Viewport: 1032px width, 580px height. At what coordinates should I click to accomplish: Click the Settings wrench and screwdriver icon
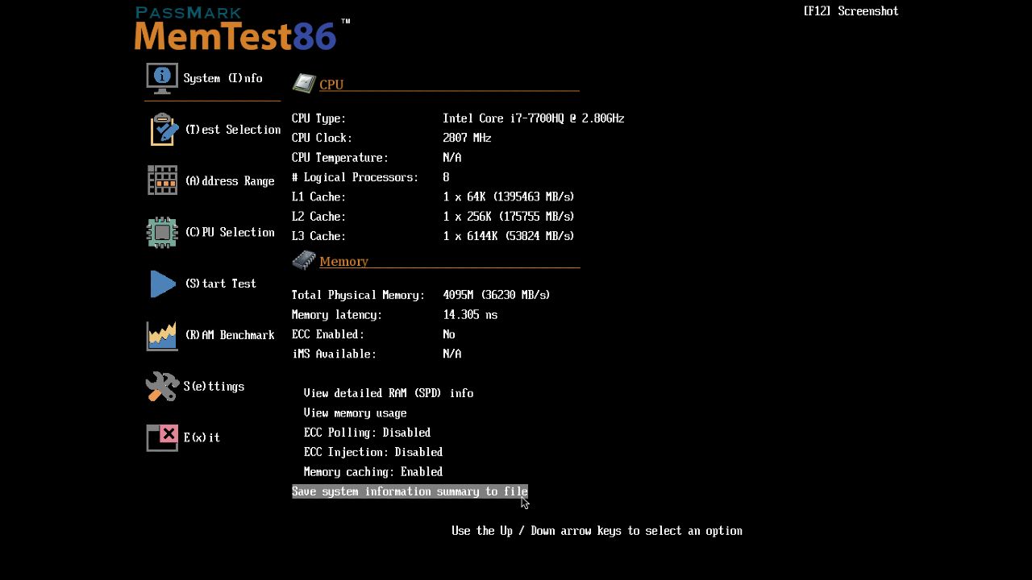[x=162, y=387]
